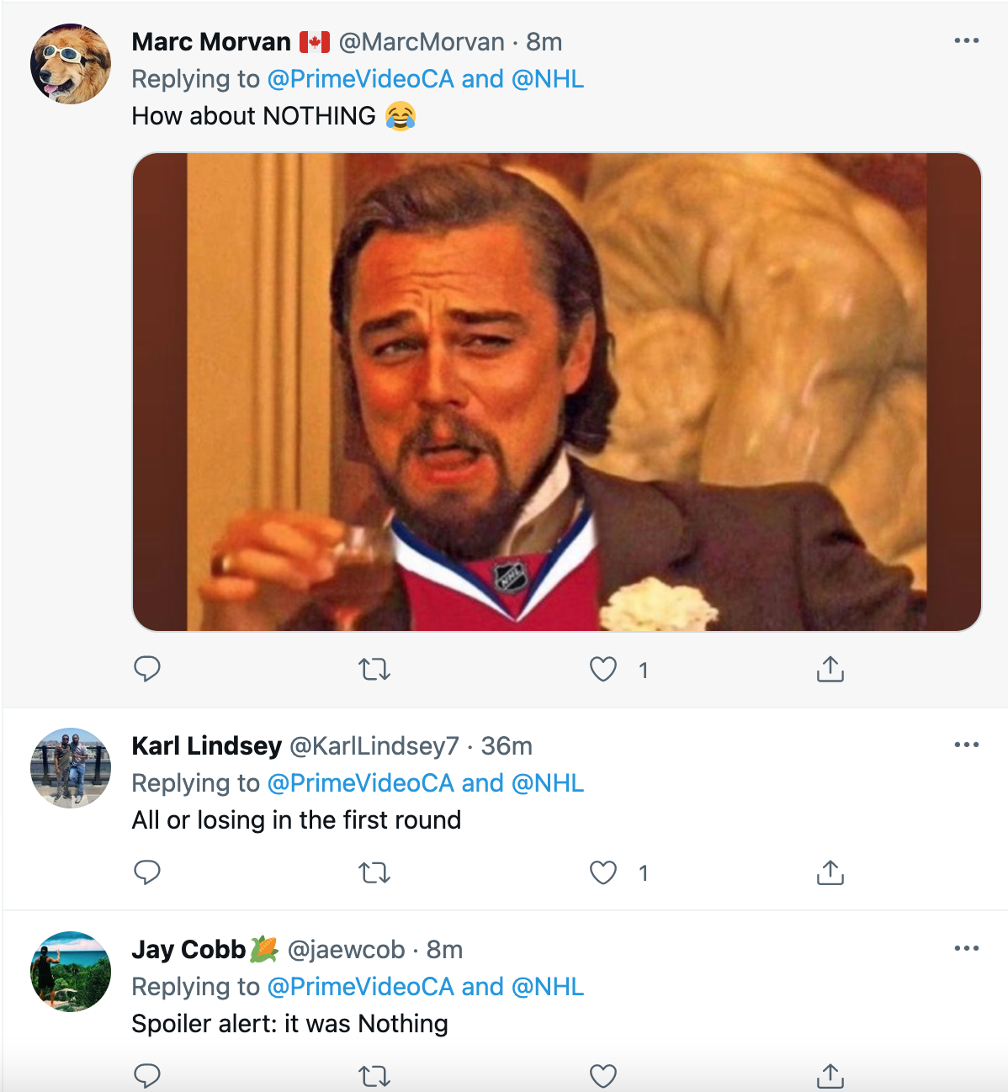1008x1092 pixels.
Task: Open Jay Cobb's profile avatar
Action: (71, 972)
